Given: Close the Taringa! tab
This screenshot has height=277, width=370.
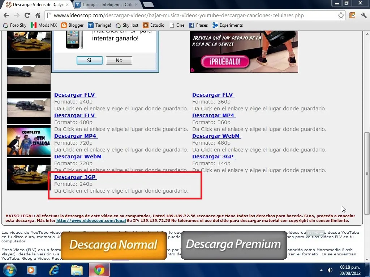Looking at the screenshot, I should point(136,4).
